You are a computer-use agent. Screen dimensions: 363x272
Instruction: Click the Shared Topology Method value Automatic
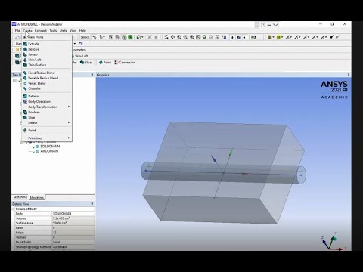click(x=73, y=247)
